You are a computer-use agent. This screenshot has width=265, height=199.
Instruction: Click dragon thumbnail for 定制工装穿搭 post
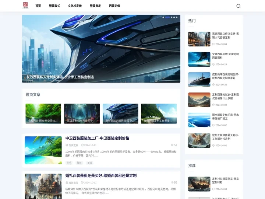(199, 140)
